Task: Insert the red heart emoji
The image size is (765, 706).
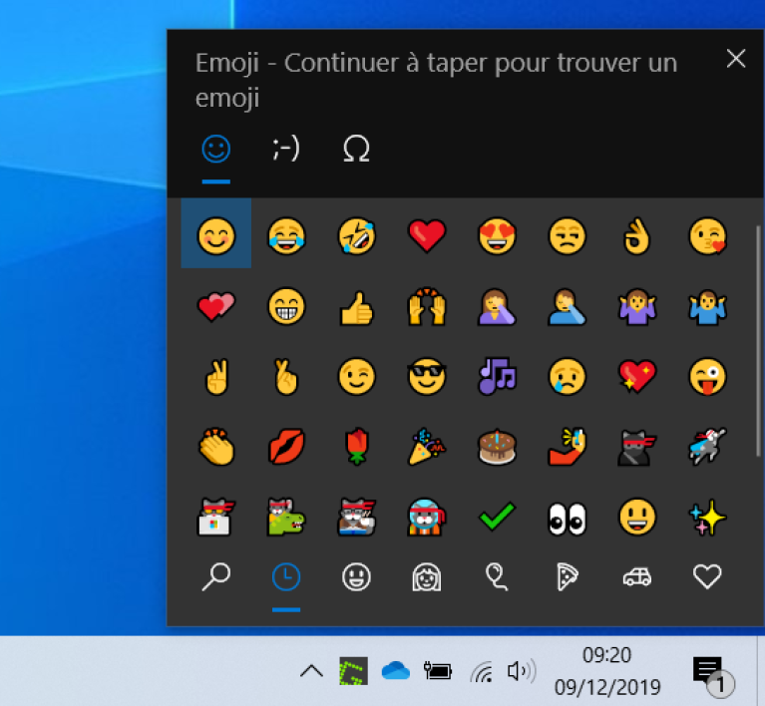Action: [x=426, y=236]
